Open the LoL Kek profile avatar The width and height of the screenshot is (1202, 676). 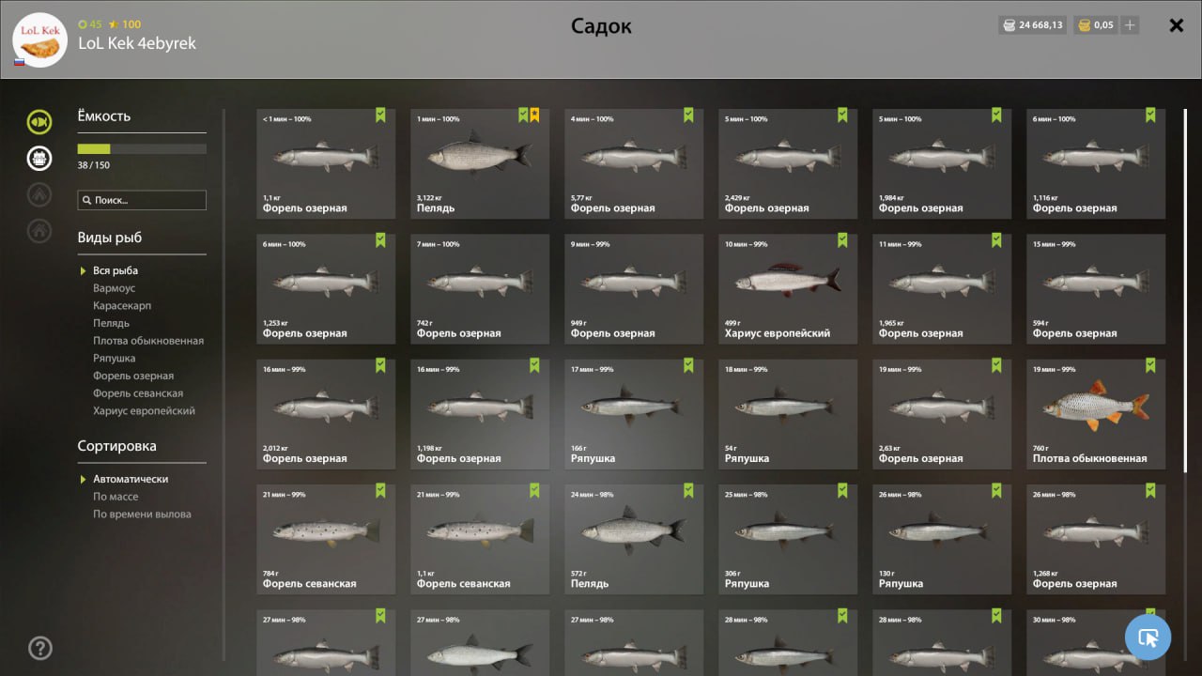(39, 39)
